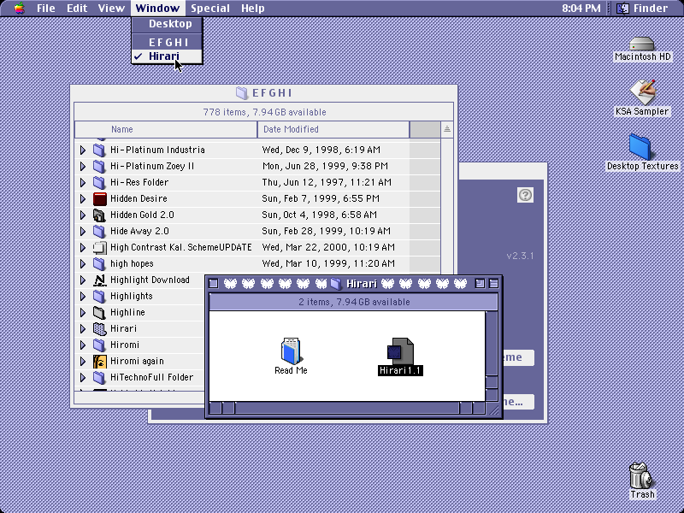Image resolution: width=684 pixels, height=513 pixels.
Task: Open the Edit menu
Action: point(77,8)
